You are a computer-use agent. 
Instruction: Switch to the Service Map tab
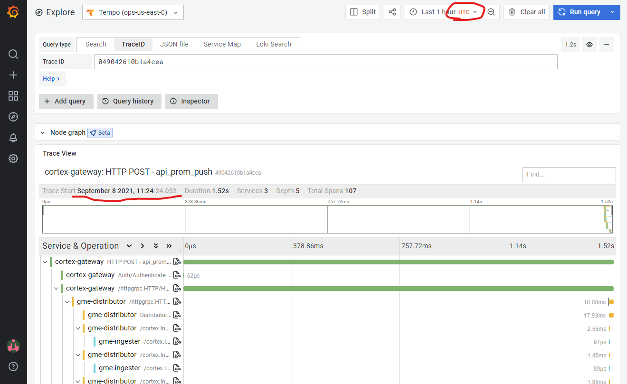(222, 44)
